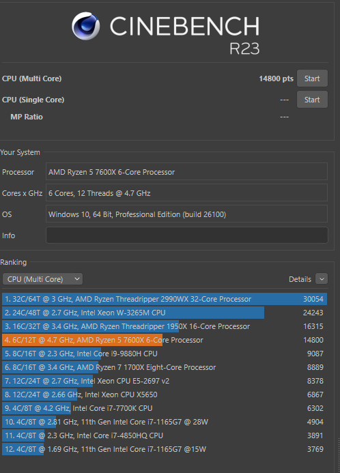Open the CPU (Multi Core) ranking dropdown

pos(42,279)
